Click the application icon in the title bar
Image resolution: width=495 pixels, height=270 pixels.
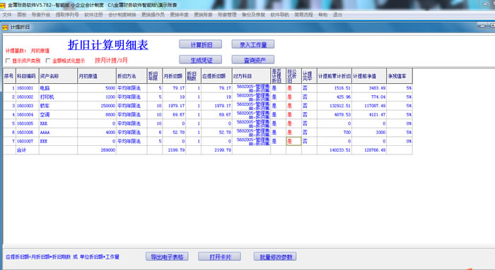[x=3, y=5]
